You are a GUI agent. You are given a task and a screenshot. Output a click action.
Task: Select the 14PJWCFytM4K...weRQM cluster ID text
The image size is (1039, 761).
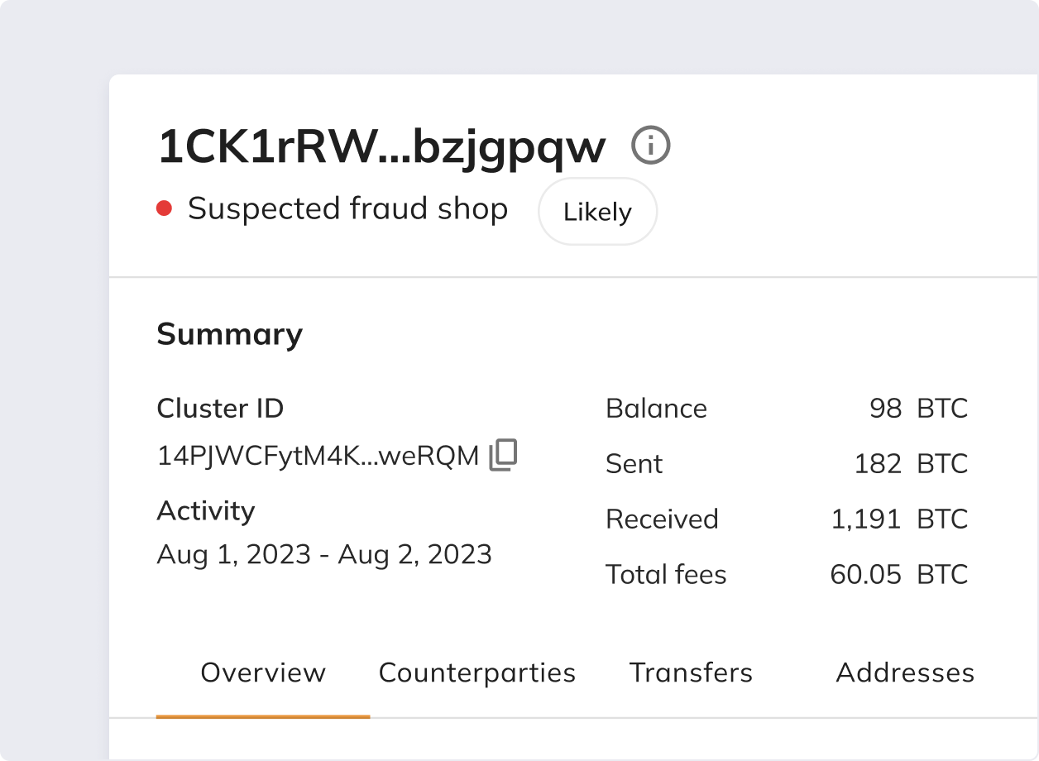click(x=318, y=456)
